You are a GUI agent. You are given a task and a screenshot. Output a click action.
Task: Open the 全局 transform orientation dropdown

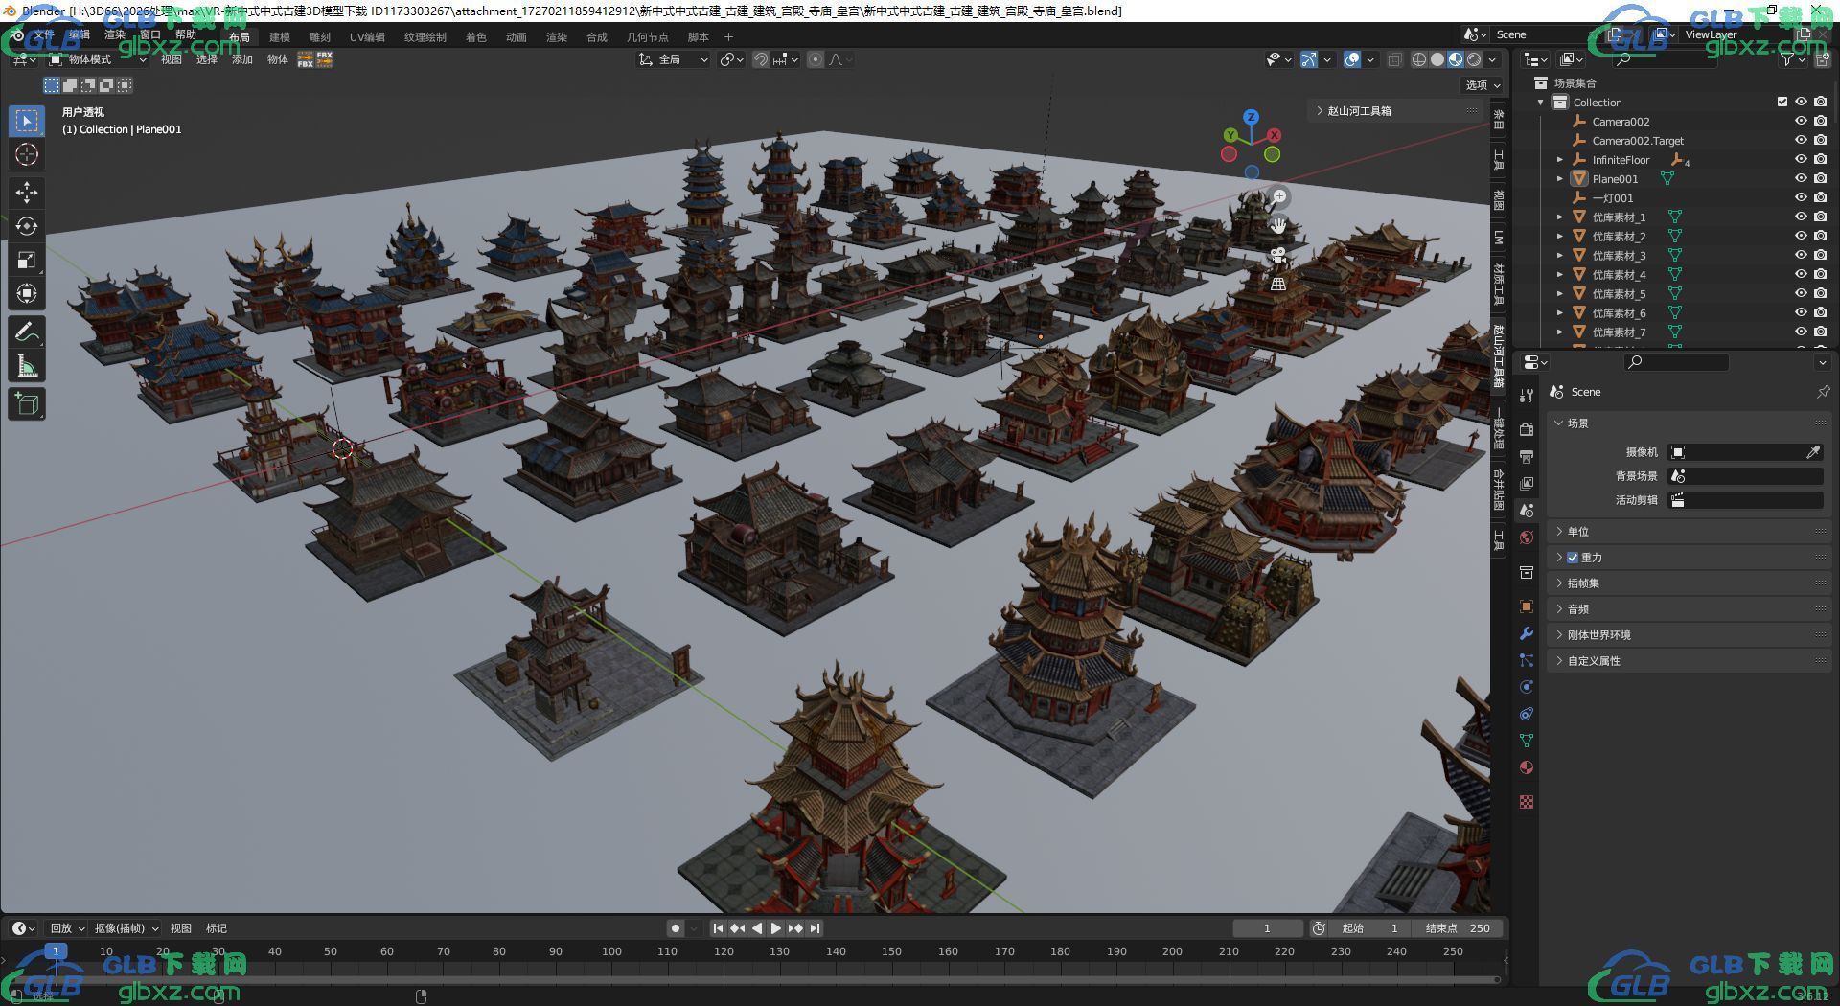coord(675,59)
